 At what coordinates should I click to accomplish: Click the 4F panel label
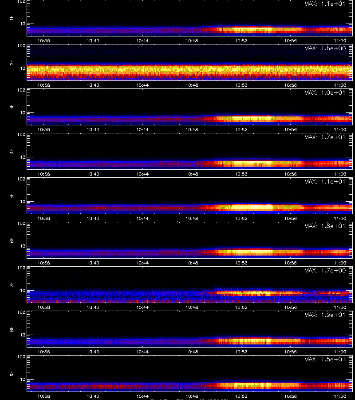12,151
